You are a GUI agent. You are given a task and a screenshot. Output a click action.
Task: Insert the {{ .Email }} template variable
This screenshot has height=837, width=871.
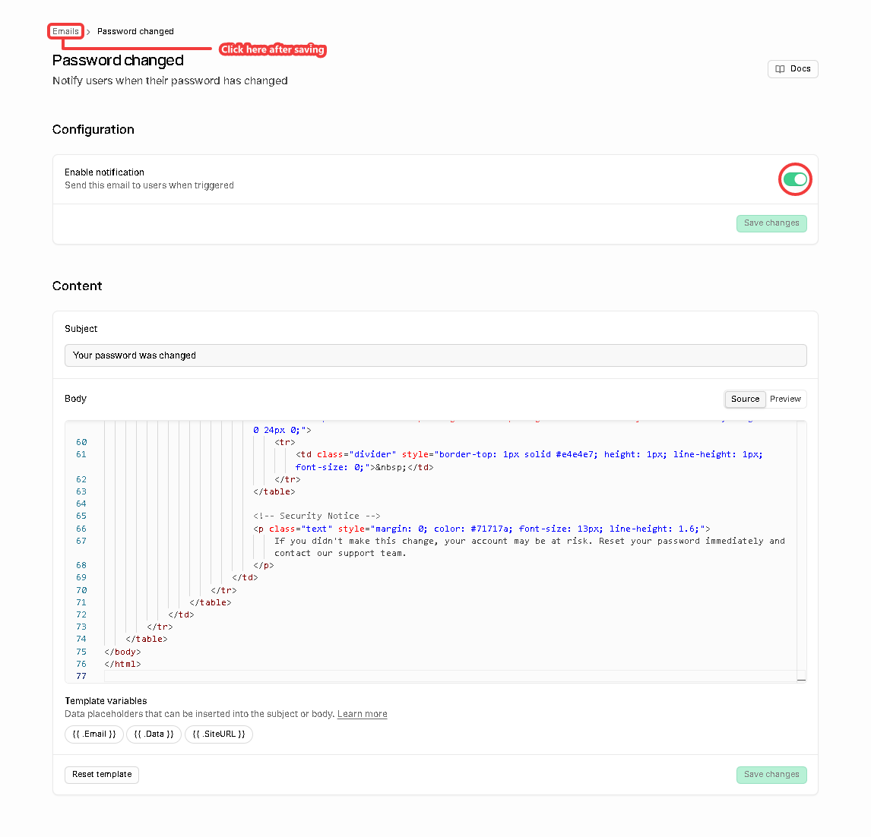tap(94, 734)
